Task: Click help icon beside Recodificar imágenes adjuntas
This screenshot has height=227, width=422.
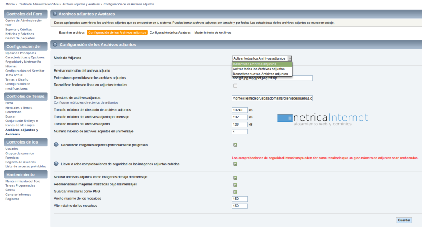Action: tap(56, 145)
